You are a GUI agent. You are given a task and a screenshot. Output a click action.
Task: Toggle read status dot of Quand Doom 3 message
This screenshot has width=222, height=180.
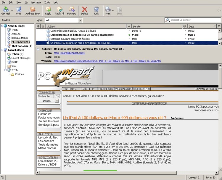coord(129,35)
